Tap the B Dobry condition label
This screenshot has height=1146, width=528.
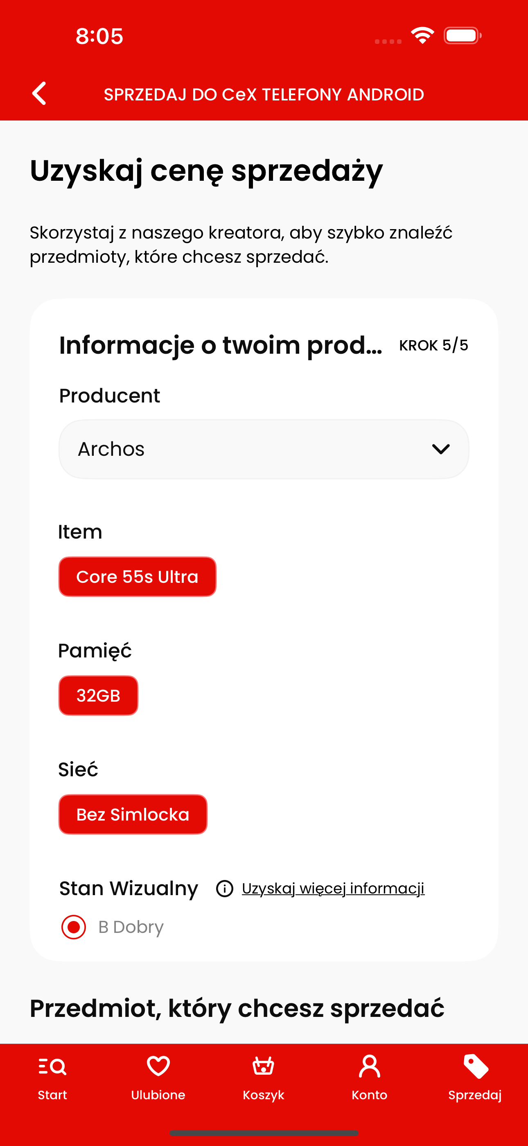coord(131,927)
